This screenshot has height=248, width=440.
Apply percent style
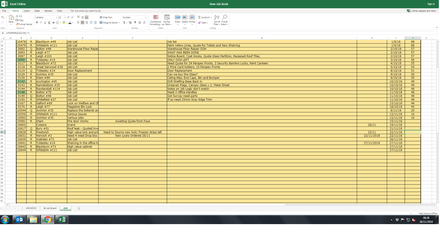(130, 23)
